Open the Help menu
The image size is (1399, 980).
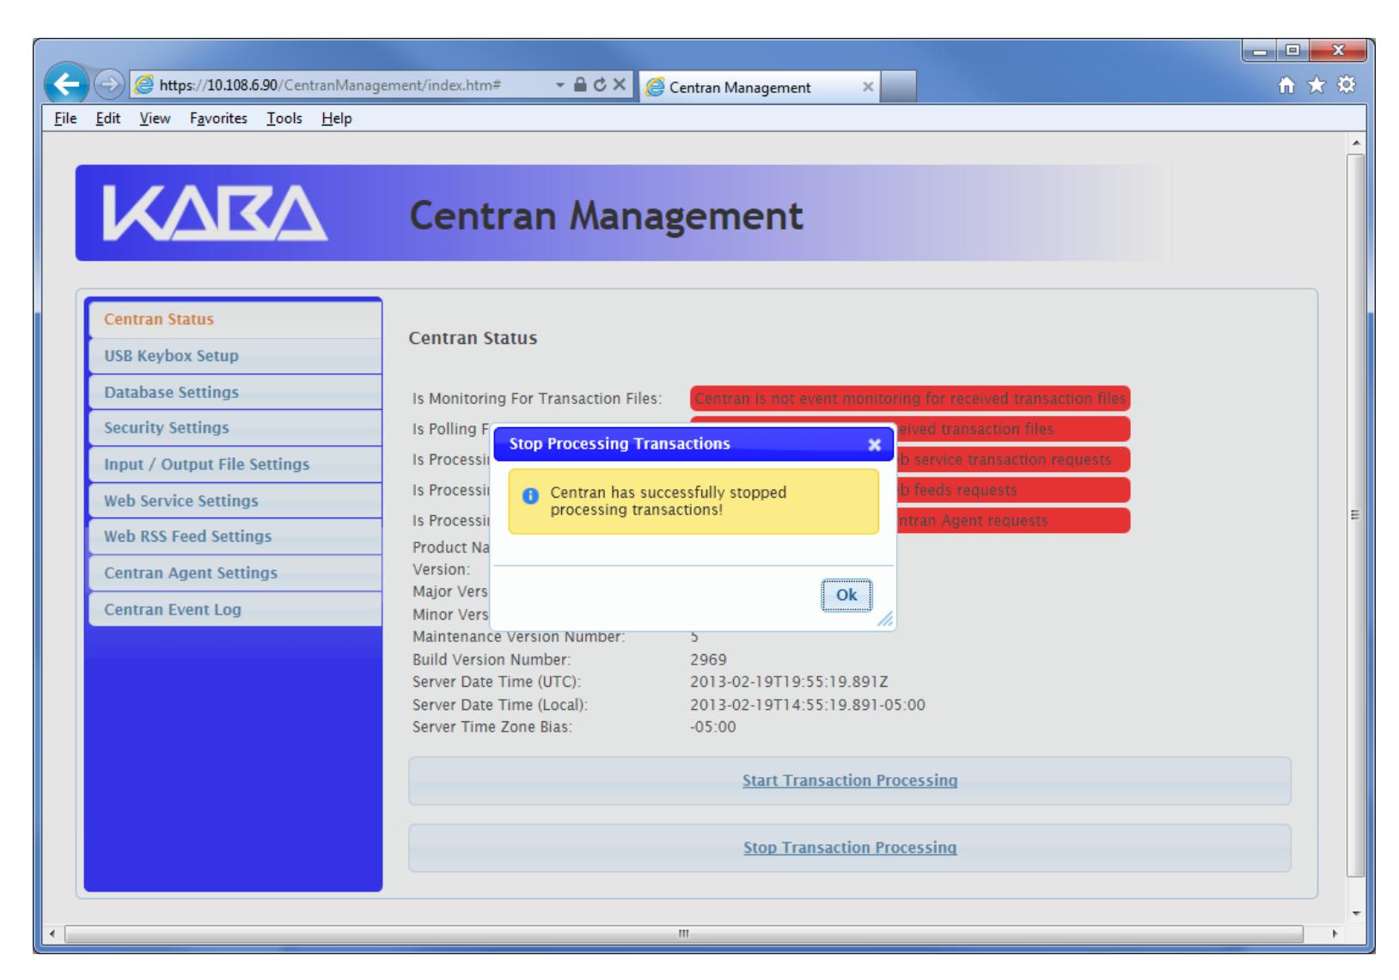(336, 119)
